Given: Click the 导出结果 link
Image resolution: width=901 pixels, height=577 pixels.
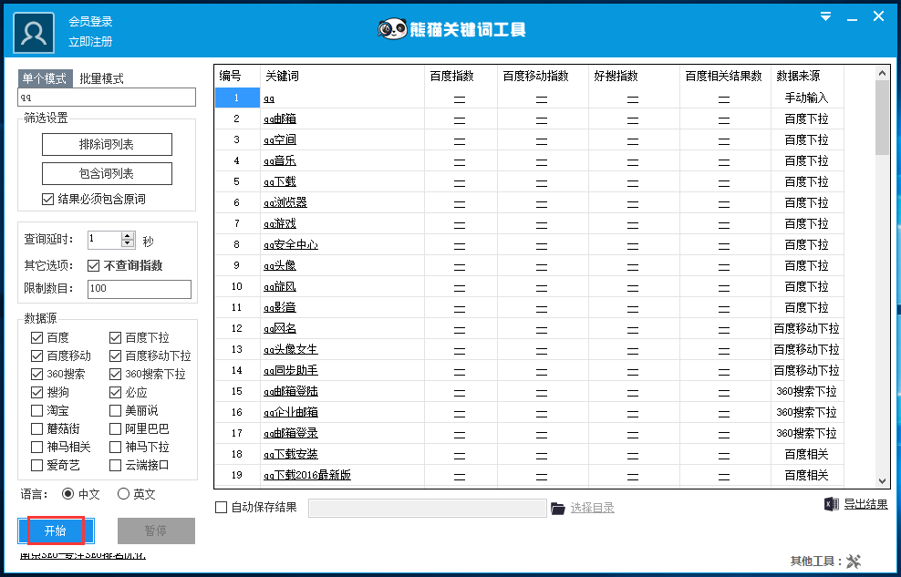Looking at the screenshot, I should pyautogui.click(x=866, y=505).
